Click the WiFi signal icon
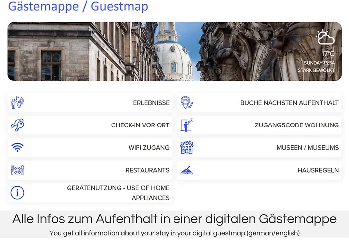 (x=18, y=148)
